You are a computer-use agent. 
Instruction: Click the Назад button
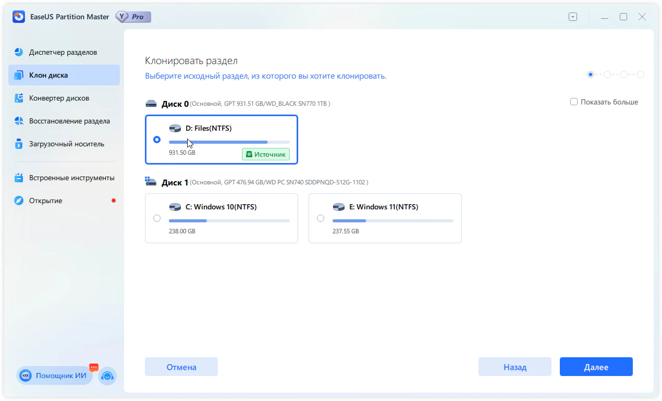pyautogui.click(x=514, y=367)
